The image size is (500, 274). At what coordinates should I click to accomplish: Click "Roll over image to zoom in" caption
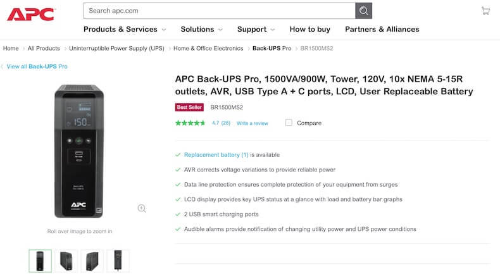(x=80, y=231)
